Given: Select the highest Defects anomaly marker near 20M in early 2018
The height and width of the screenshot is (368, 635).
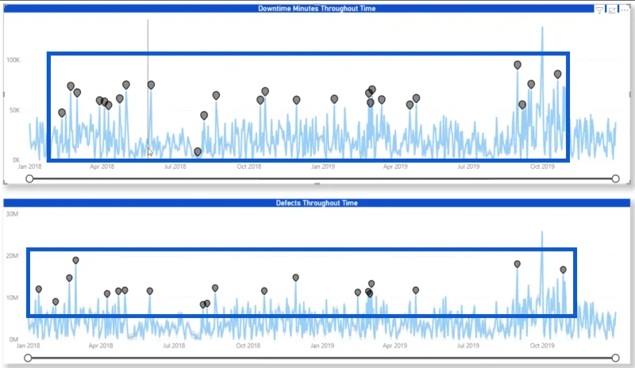Looking at the screenshot, I should [x=75, y=260].
